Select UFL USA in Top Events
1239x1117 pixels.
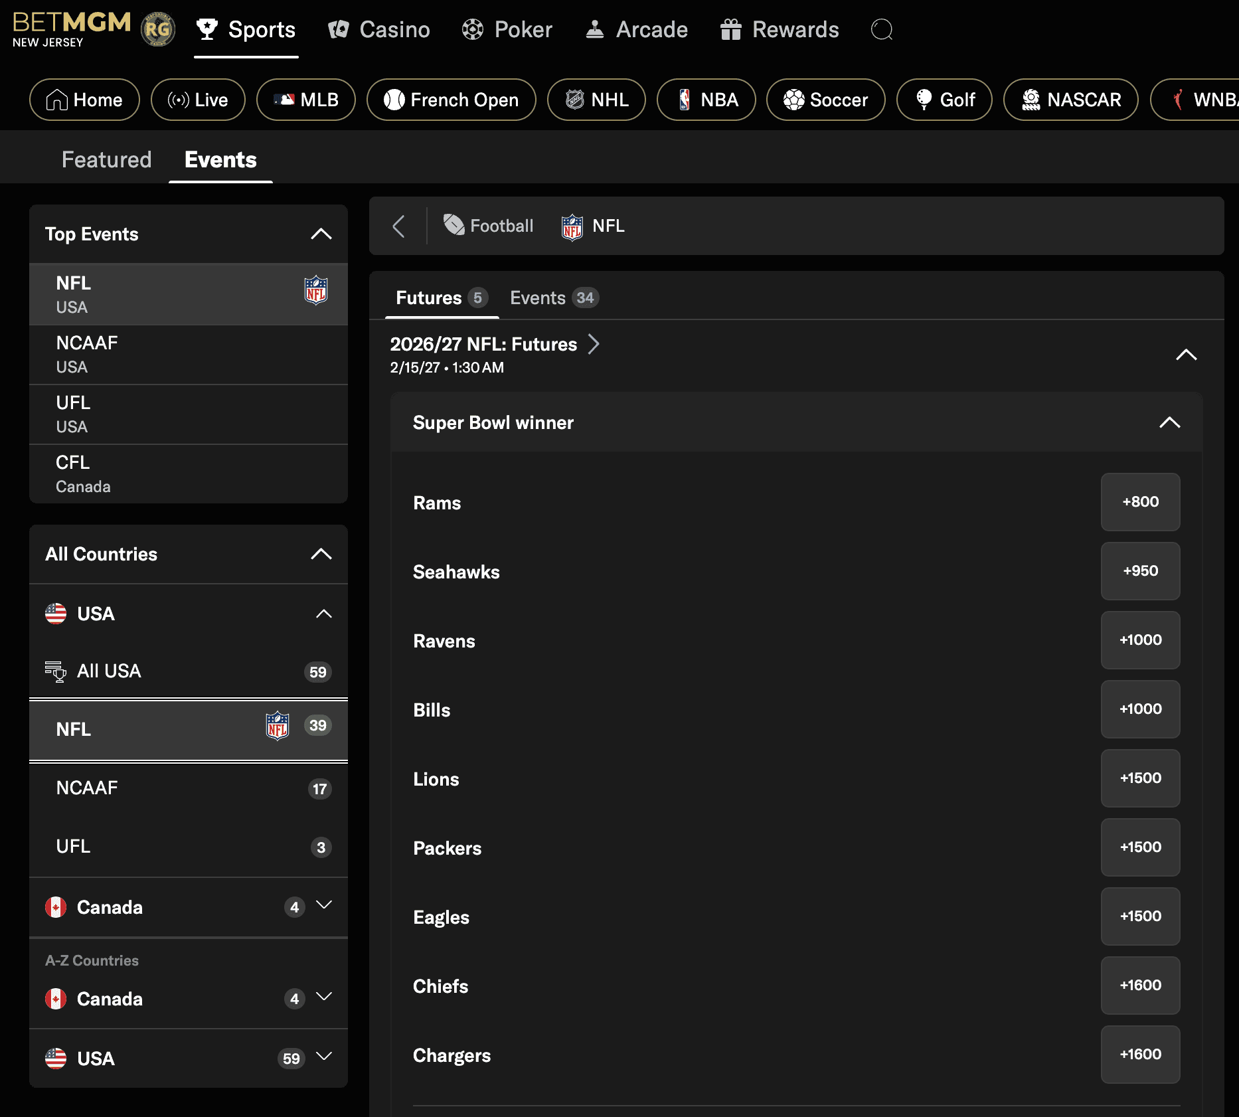click(x=189, y=414)
